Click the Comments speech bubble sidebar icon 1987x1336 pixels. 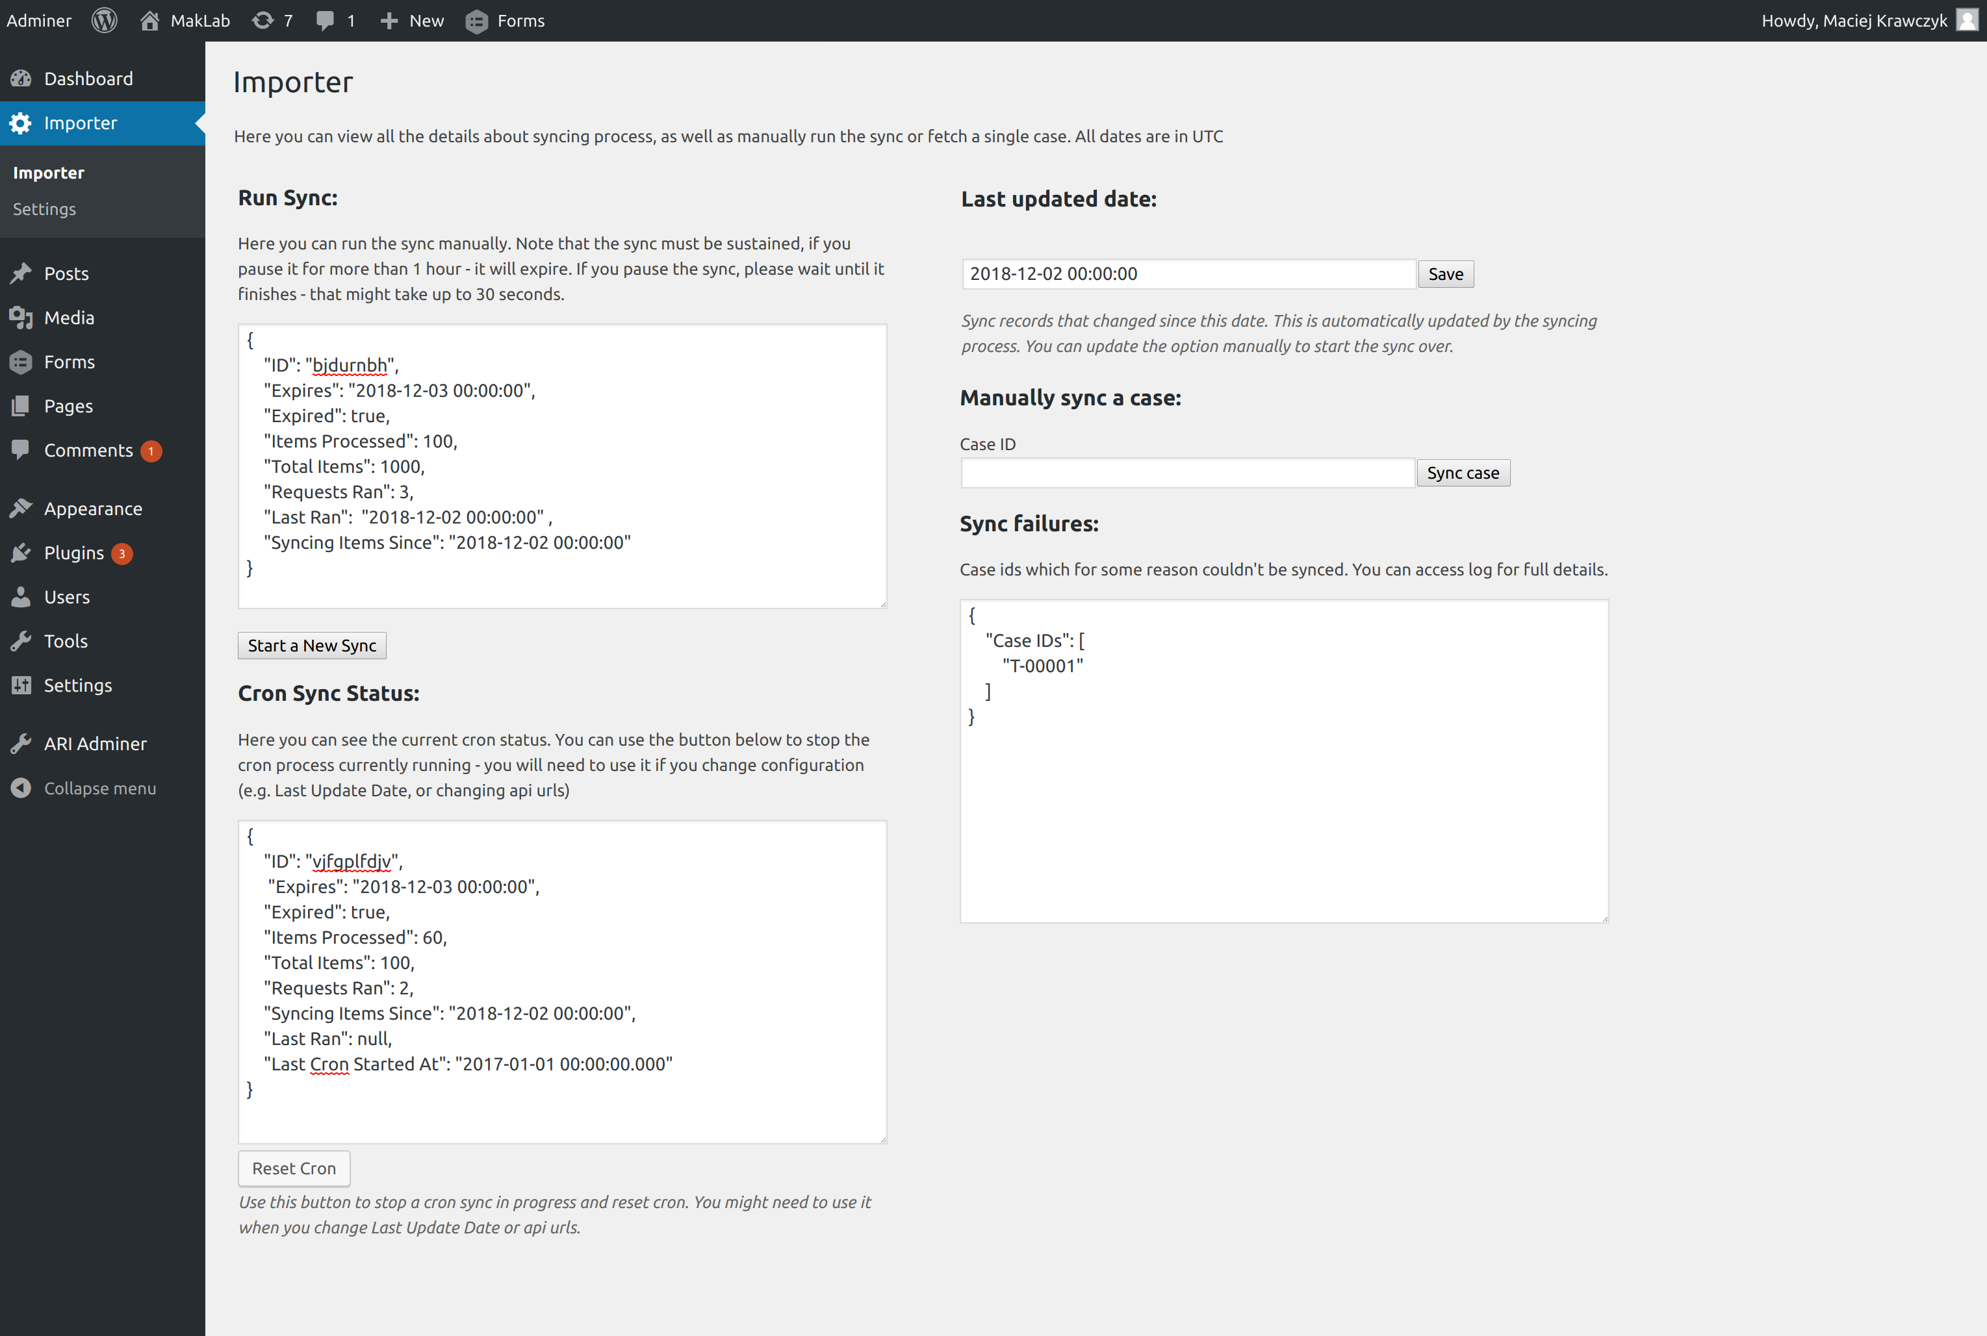[x=21, y=449]
